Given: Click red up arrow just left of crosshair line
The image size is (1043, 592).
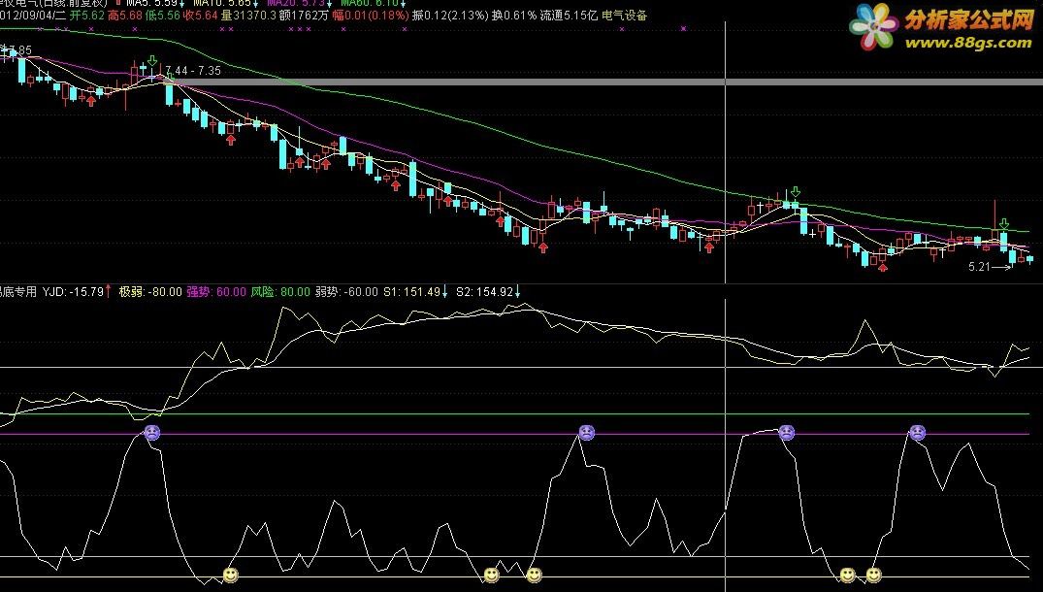Looking at the screenshot, I should 709,247.
